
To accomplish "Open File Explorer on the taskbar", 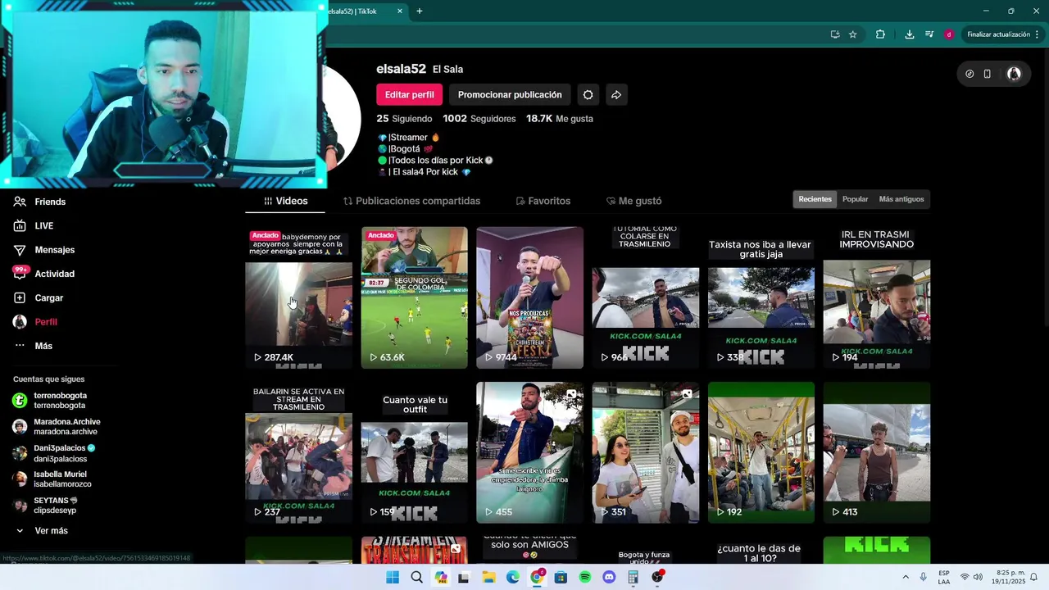I will (x=488, y=577).
